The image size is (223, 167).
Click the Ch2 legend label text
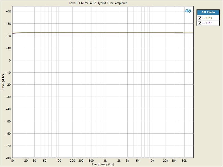[209, 23]
